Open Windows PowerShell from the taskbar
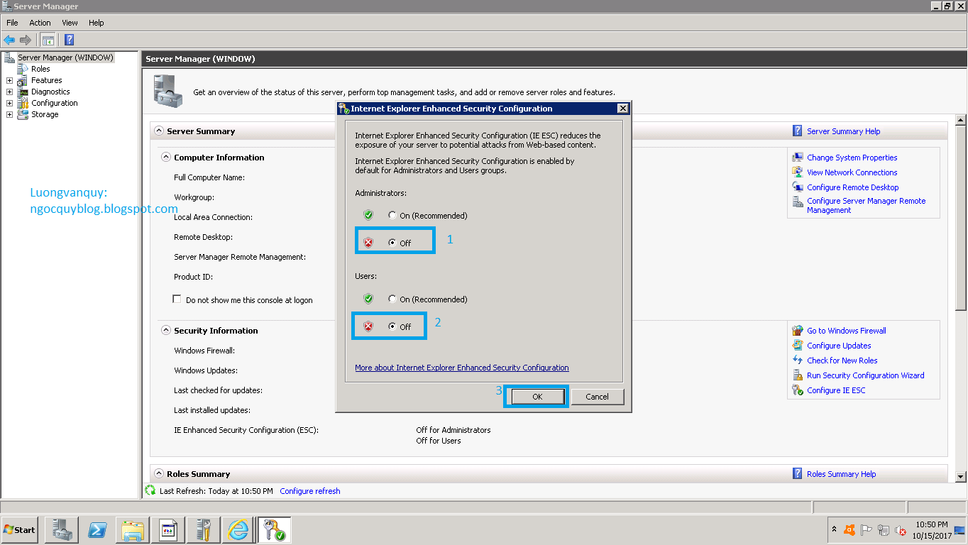This screenshot has width=968, height=545. tap(97, 529)
